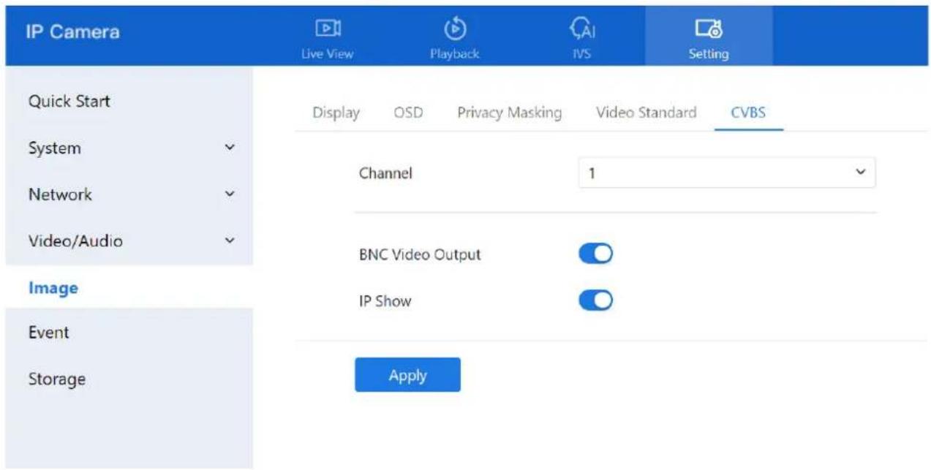Open Storage in the sidebar

coord(56,379)
